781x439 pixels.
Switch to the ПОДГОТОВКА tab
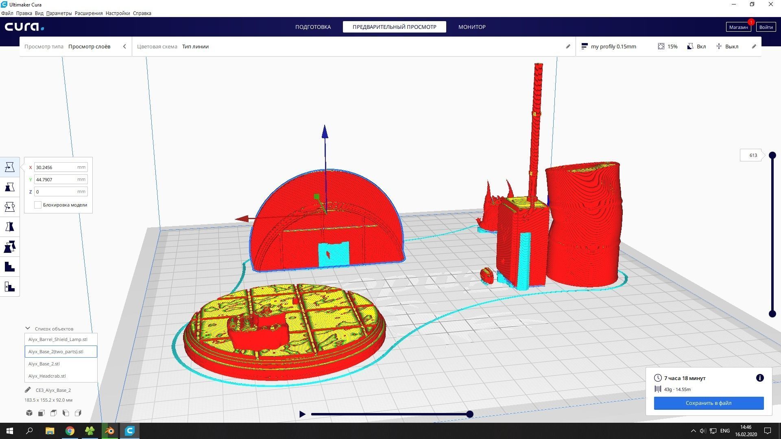coord(313,27)
